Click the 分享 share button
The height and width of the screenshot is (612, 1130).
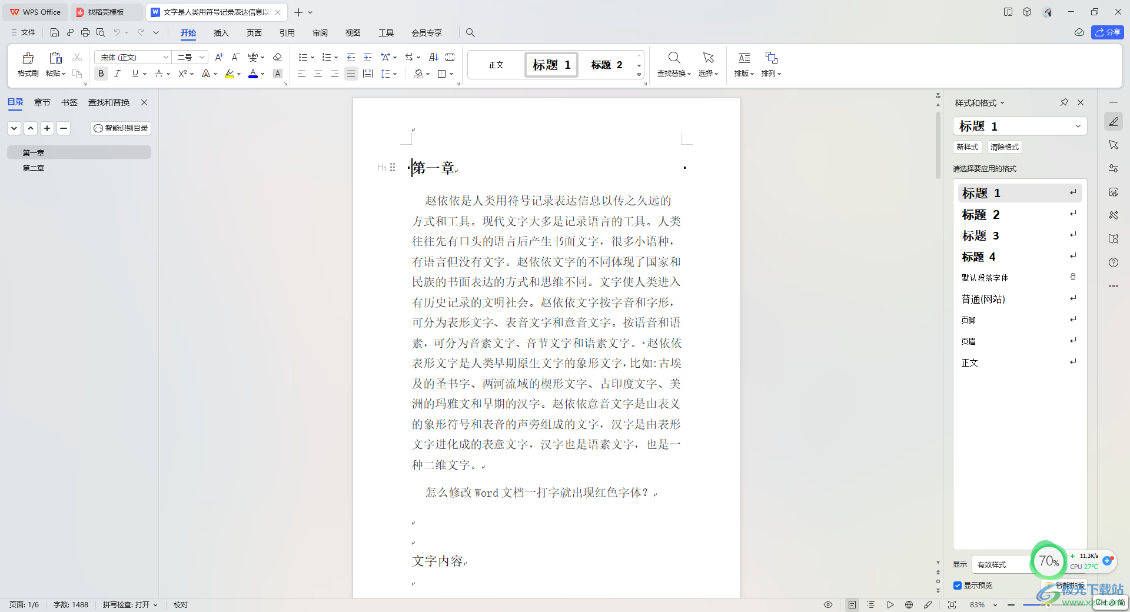(1108, 32)
